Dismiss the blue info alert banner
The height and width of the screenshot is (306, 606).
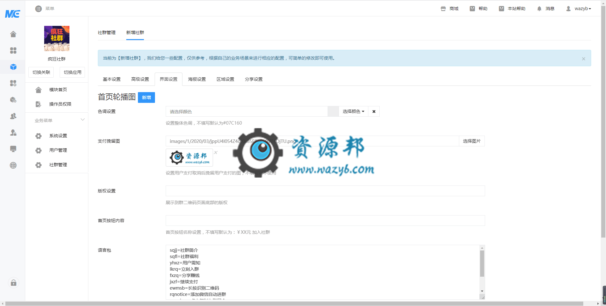tap(584, 59)
